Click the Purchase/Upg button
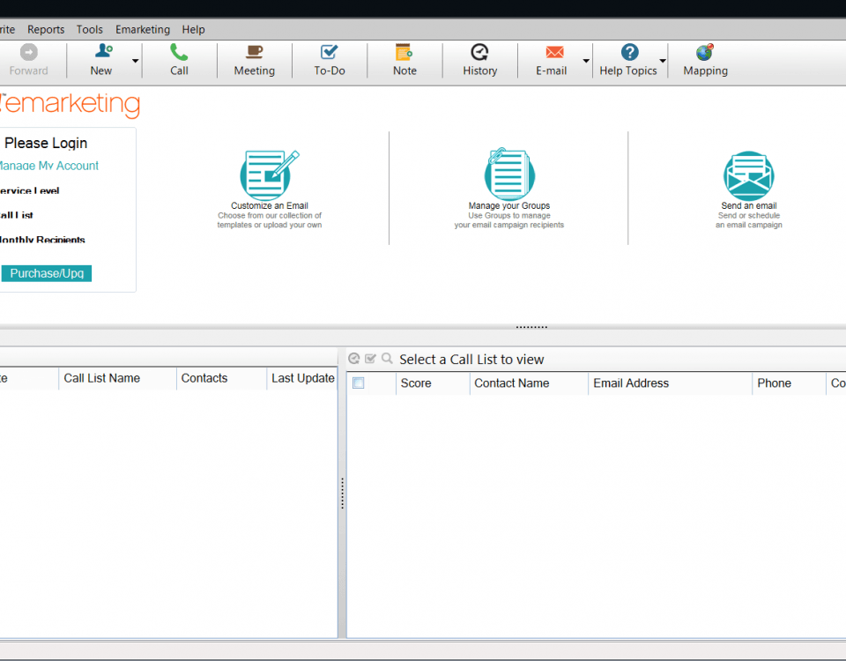 coord(47,273)
